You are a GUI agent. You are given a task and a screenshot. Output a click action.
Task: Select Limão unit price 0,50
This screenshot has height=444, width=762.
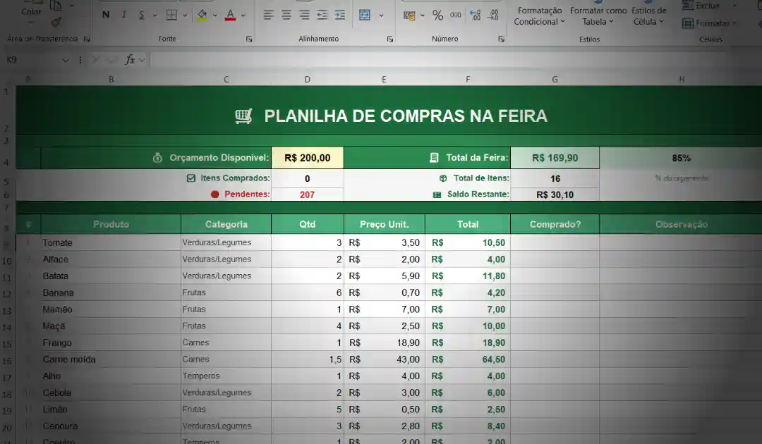coord(384,409)
